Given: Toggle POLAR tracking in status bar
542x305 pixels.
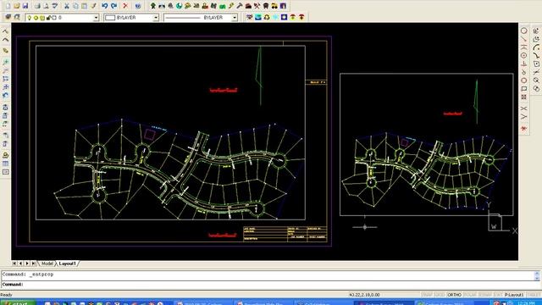Looking at the screenshot, I should click(470, 295).
